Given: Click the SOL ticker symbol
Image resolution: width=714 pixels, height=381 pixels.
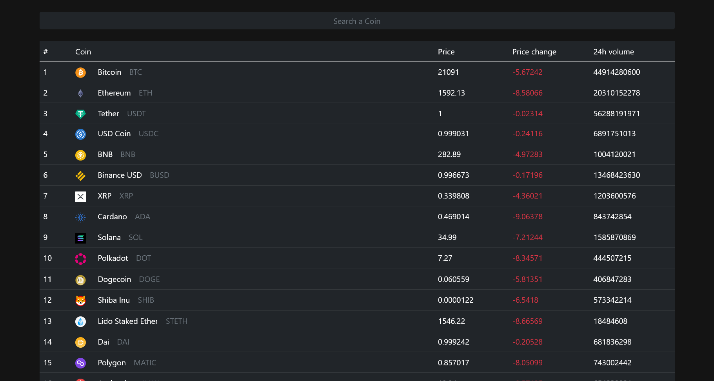Looking at the screenshot, I should tap(136, 237).
